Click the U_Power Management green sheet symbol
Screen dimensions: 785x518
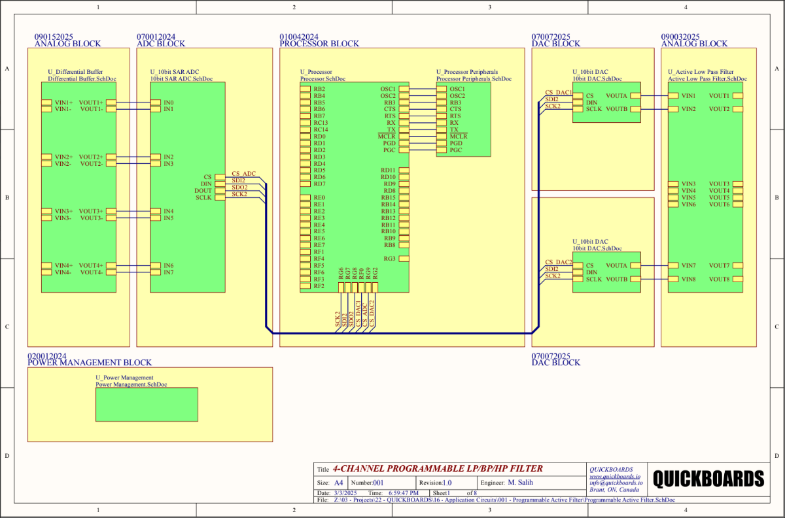pyautogui.click(x=147, y=404)
